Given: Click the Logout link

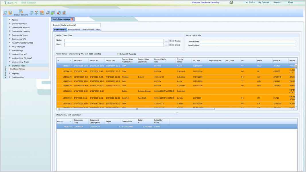Looking at the screenshot, I should pos(277,2).
